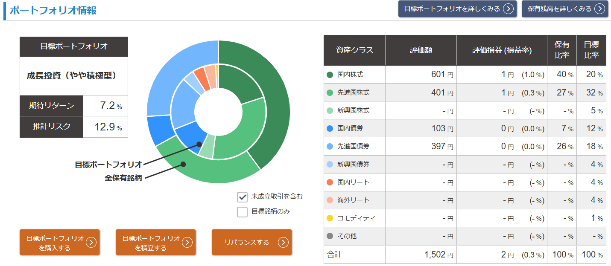
Task: Select the 評価損益 (損益率) column header
Action: (502, 50)
